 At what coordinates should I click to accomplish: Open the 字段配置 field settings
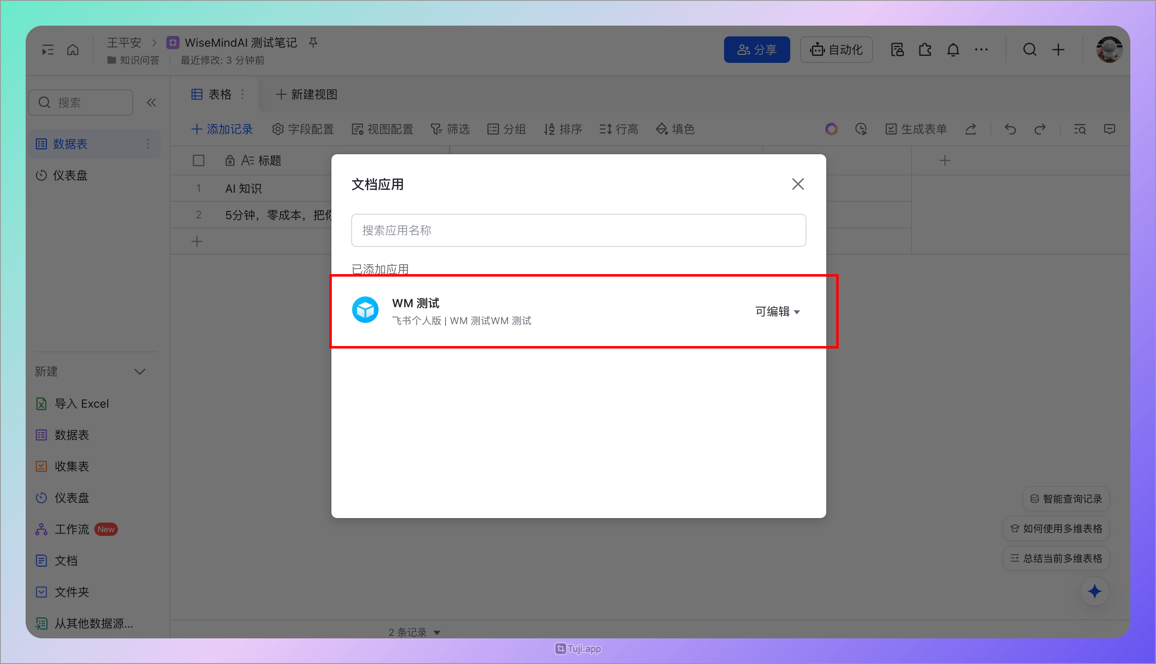click(x=302, y=129)
